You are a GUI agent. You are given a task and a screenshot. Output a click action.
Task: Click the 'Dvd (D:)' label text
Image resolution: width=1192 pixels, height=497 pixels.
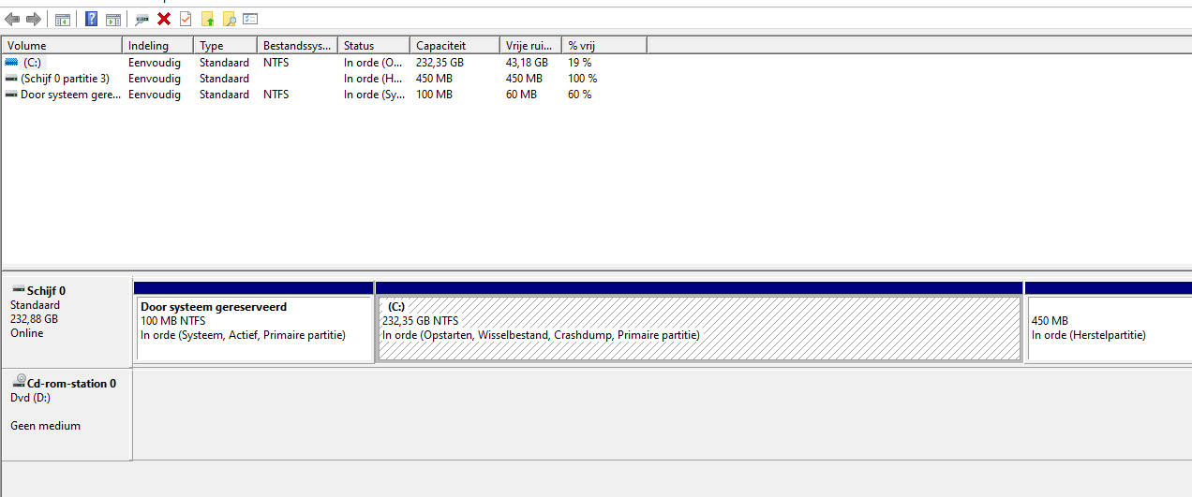coord(30,398)
